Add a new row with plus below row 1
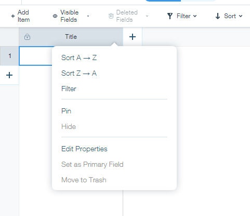Image resolution: width=250 pixels, height=216 pixels. 9,75
